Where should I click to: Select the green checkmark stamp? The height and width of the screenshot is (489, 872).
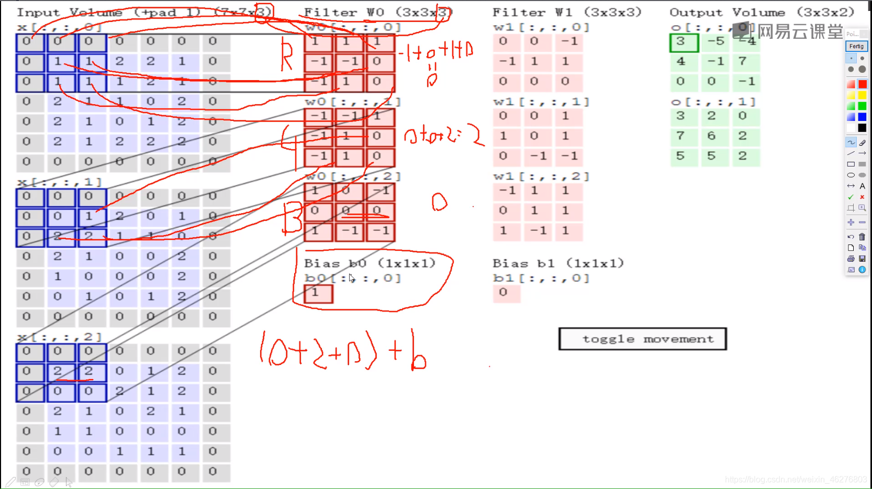[x=851, y=197]
